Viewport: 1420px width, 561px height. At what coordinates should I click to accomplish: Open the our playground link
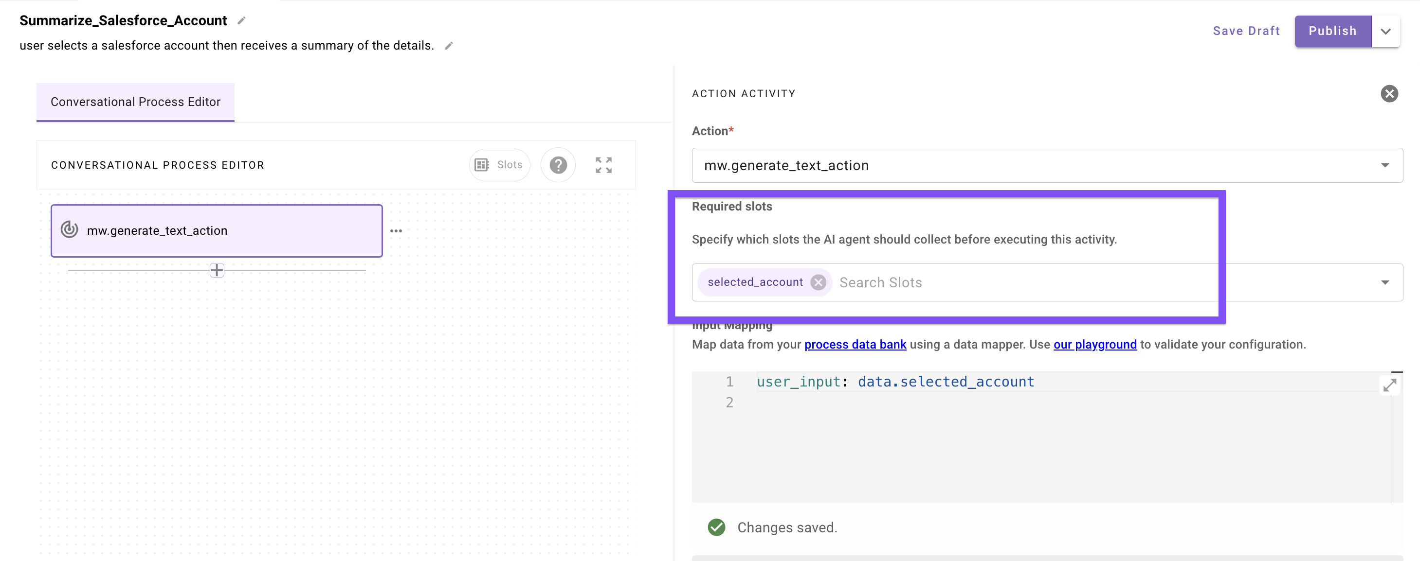[1095, 344]
